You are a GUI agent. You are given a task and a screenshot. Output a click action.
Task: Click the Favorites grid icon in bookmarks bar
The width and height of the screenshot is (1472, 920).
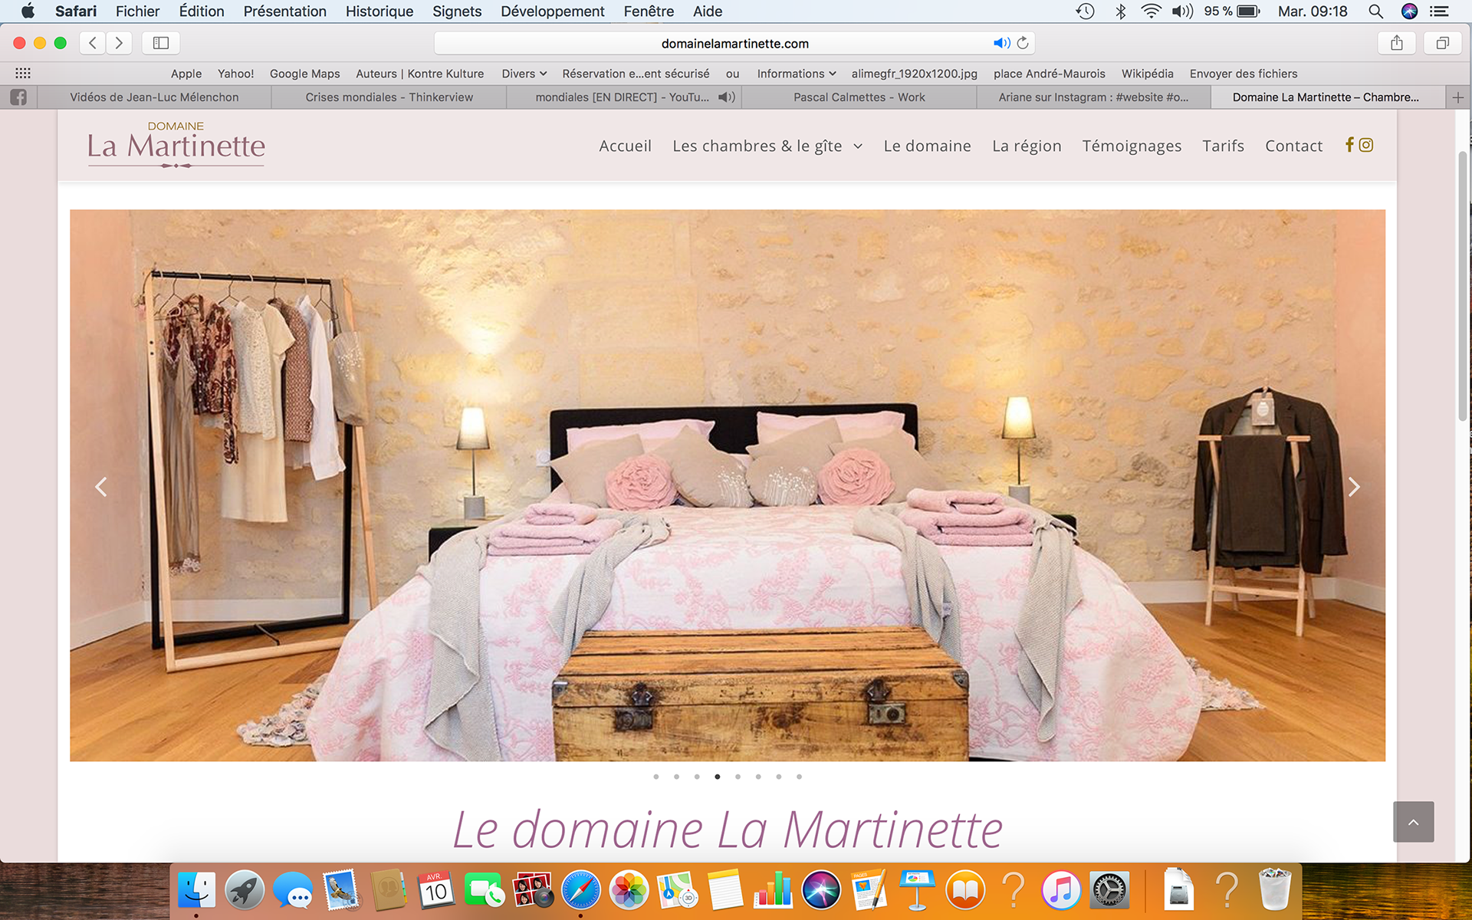coord(23,74)
